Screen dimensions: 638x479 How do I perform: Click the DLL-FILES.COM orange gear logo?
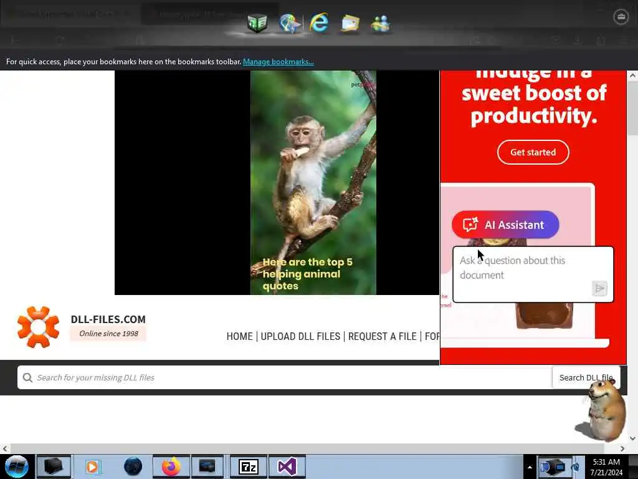coord(38,327)
